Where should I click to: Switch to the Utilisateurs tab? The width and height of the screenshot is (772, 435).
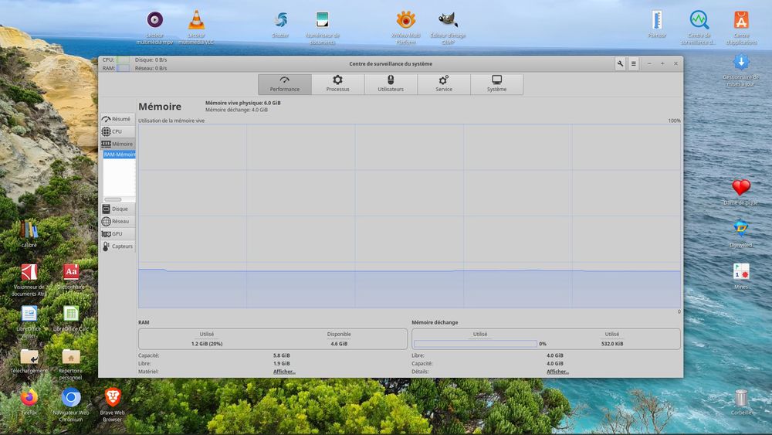click(x=391, y=84)
